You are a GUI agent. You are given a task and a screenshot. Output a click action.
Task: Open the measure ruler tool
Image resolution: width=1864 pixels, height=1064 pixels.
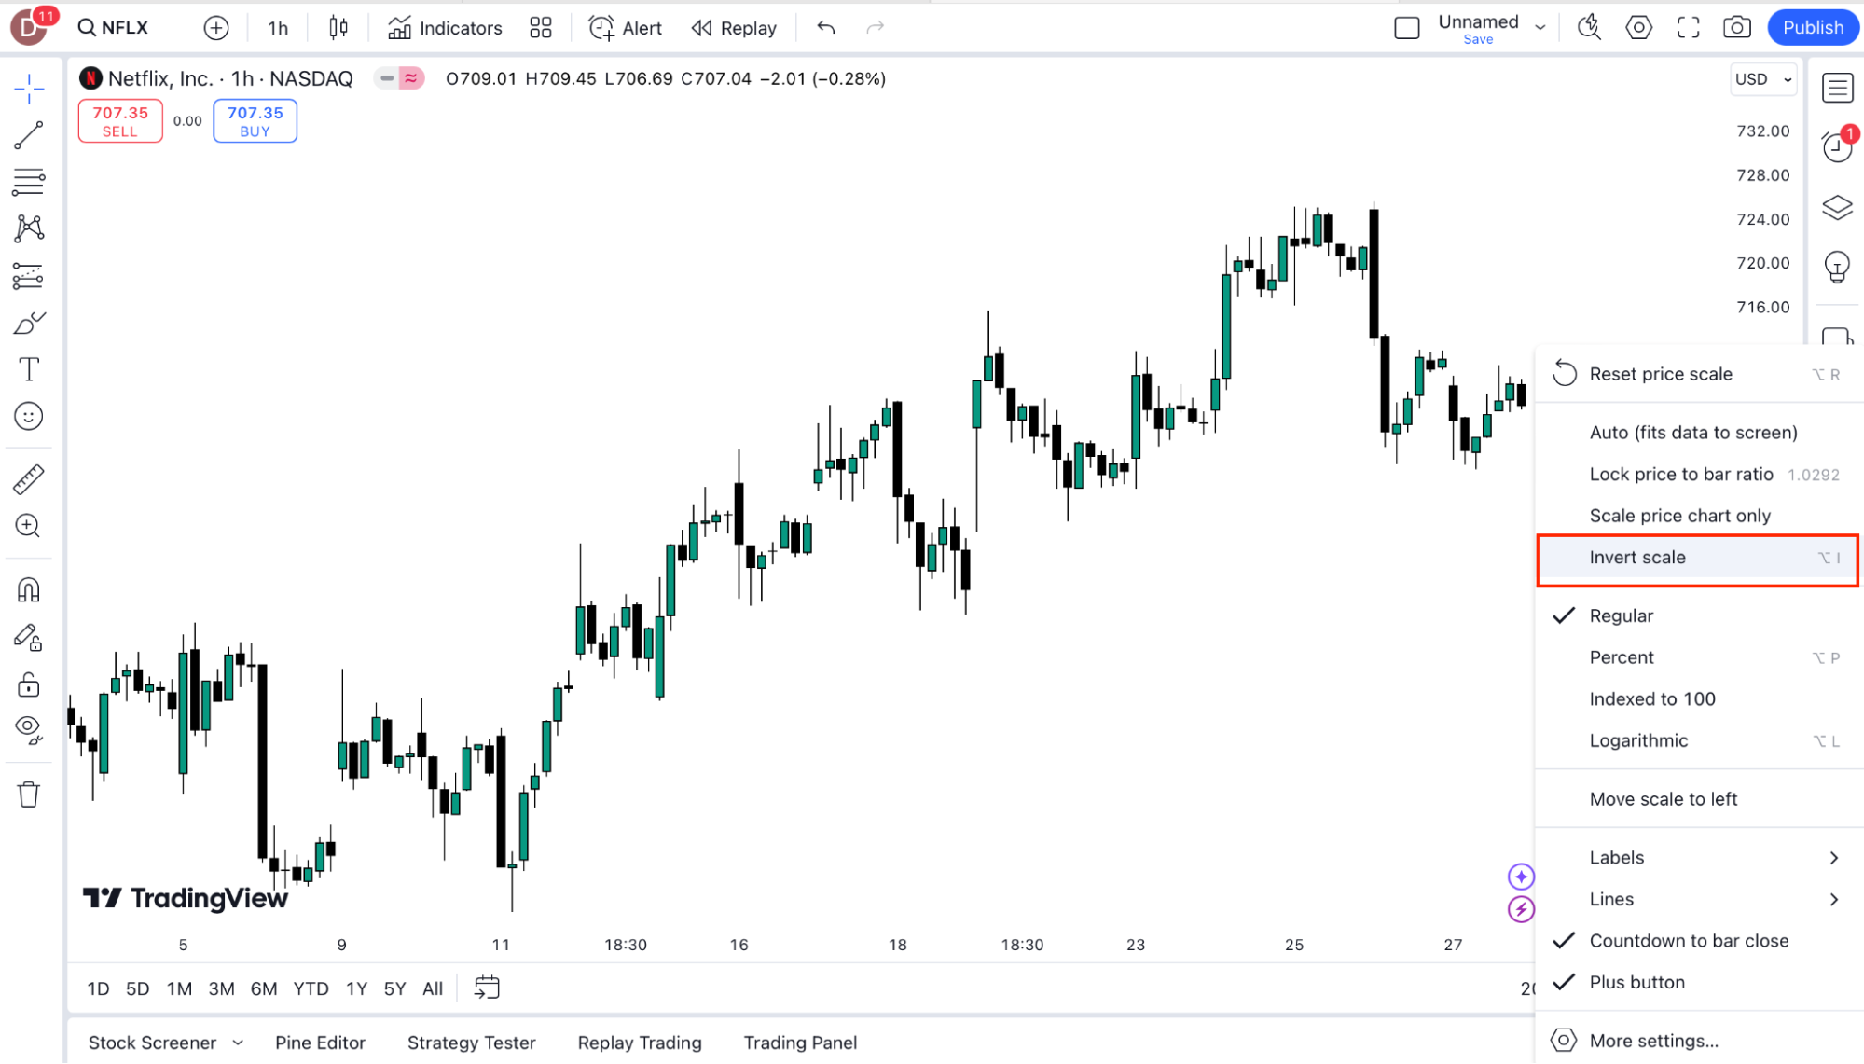click(x=28, y=479)
